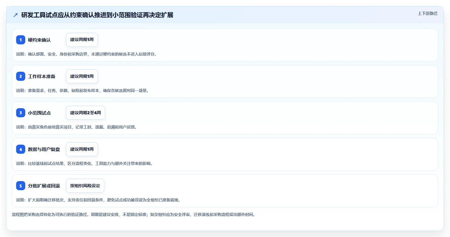The image size is (450, 237).
Task: Click the step 2 number badge
Action: [x=21, y=76]
